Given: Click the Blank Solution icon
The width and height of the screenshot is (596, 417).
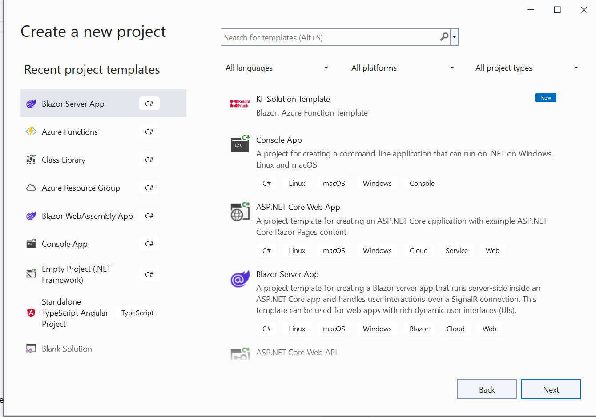Looking at the screenshot, I should coord(31,349).
